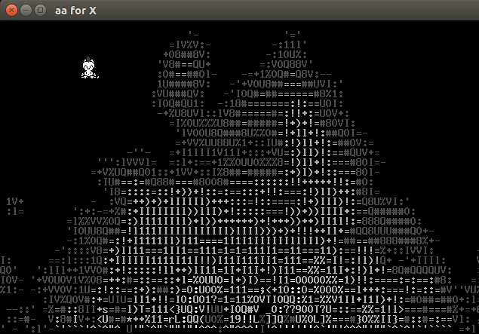The image size is (479, 334).
Task: Maximize the aa for X window
Action: (40, 10)
